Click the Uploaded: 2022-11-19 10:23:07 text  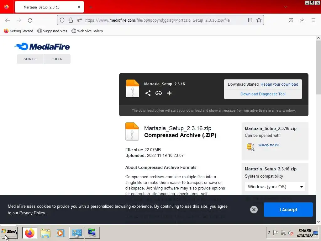coord(155,156)
